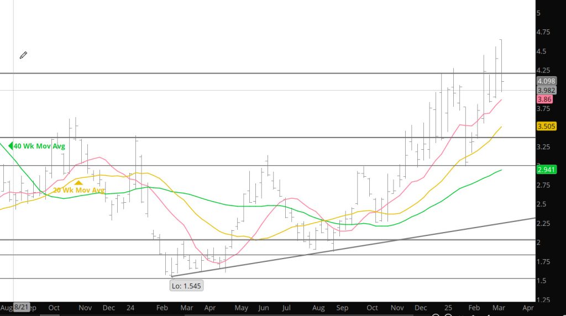
Task: Click the Oct label near left of time axis
Action: [54, 307]
